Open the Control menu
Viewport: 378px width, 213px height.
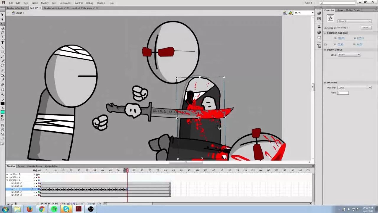pyautogui.click(x=79, y=3)
